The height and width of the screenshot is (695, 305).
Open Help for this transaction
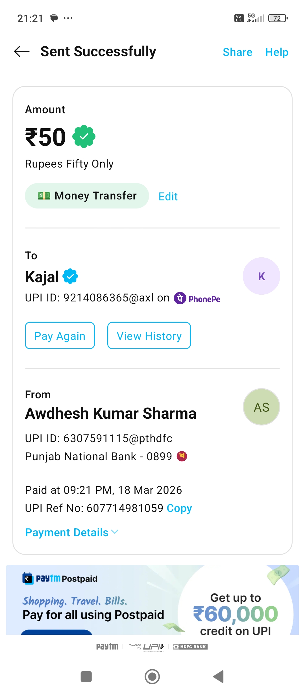(x=276, y=52)
